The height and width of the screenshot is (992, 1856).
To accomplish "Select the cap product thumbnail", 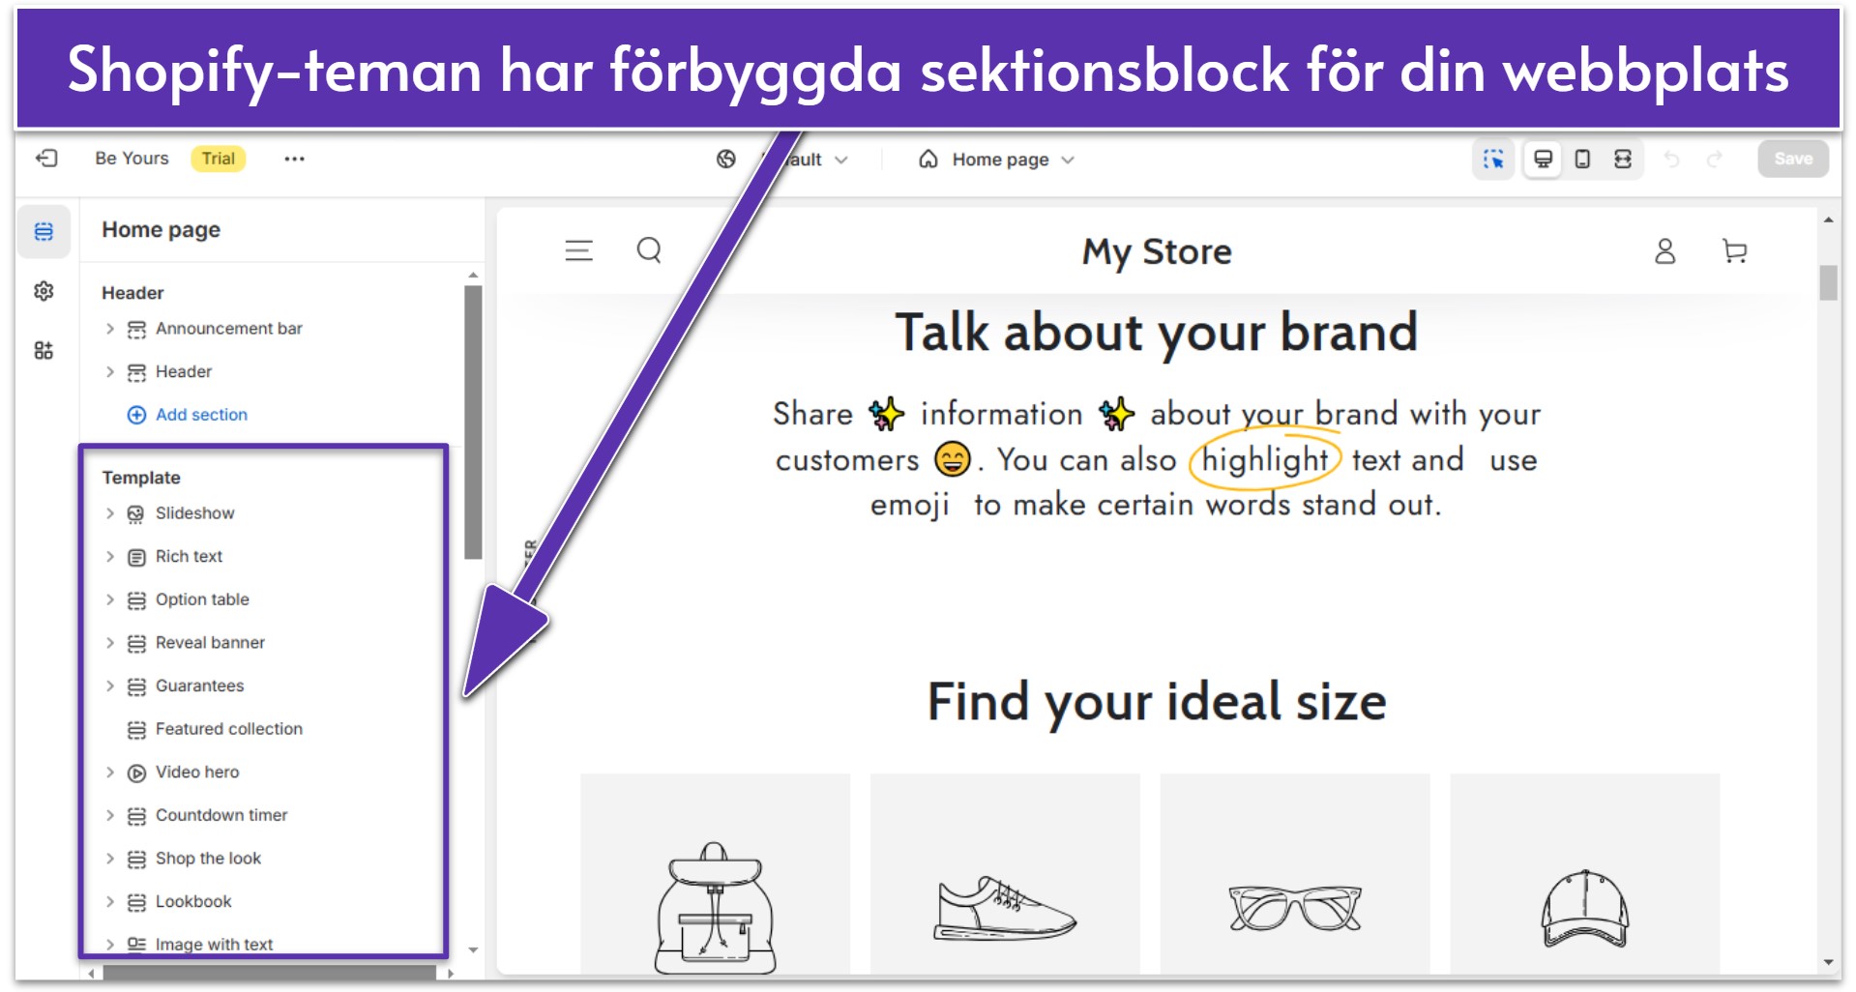I will tap(1585, 874).
